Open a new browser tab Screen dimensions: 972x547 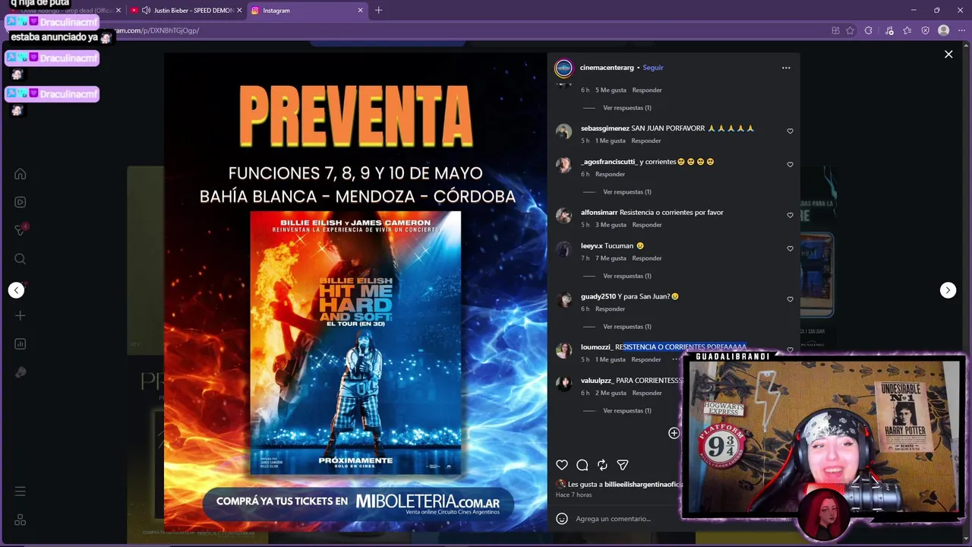378,11
